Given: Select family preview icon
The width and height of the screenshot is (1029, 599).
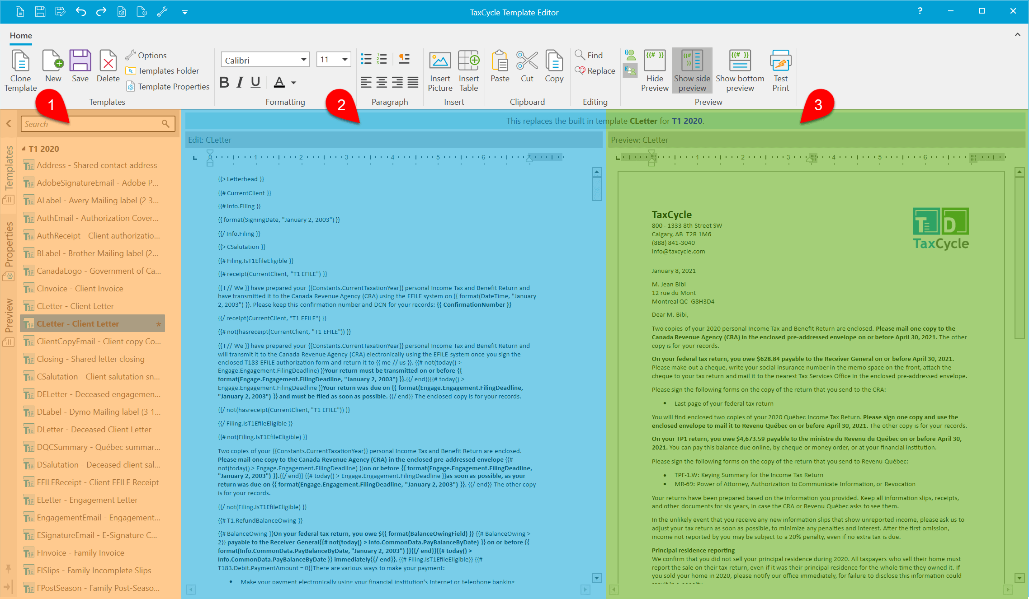Looking at the screenshot, I should (x=630, y=70).
